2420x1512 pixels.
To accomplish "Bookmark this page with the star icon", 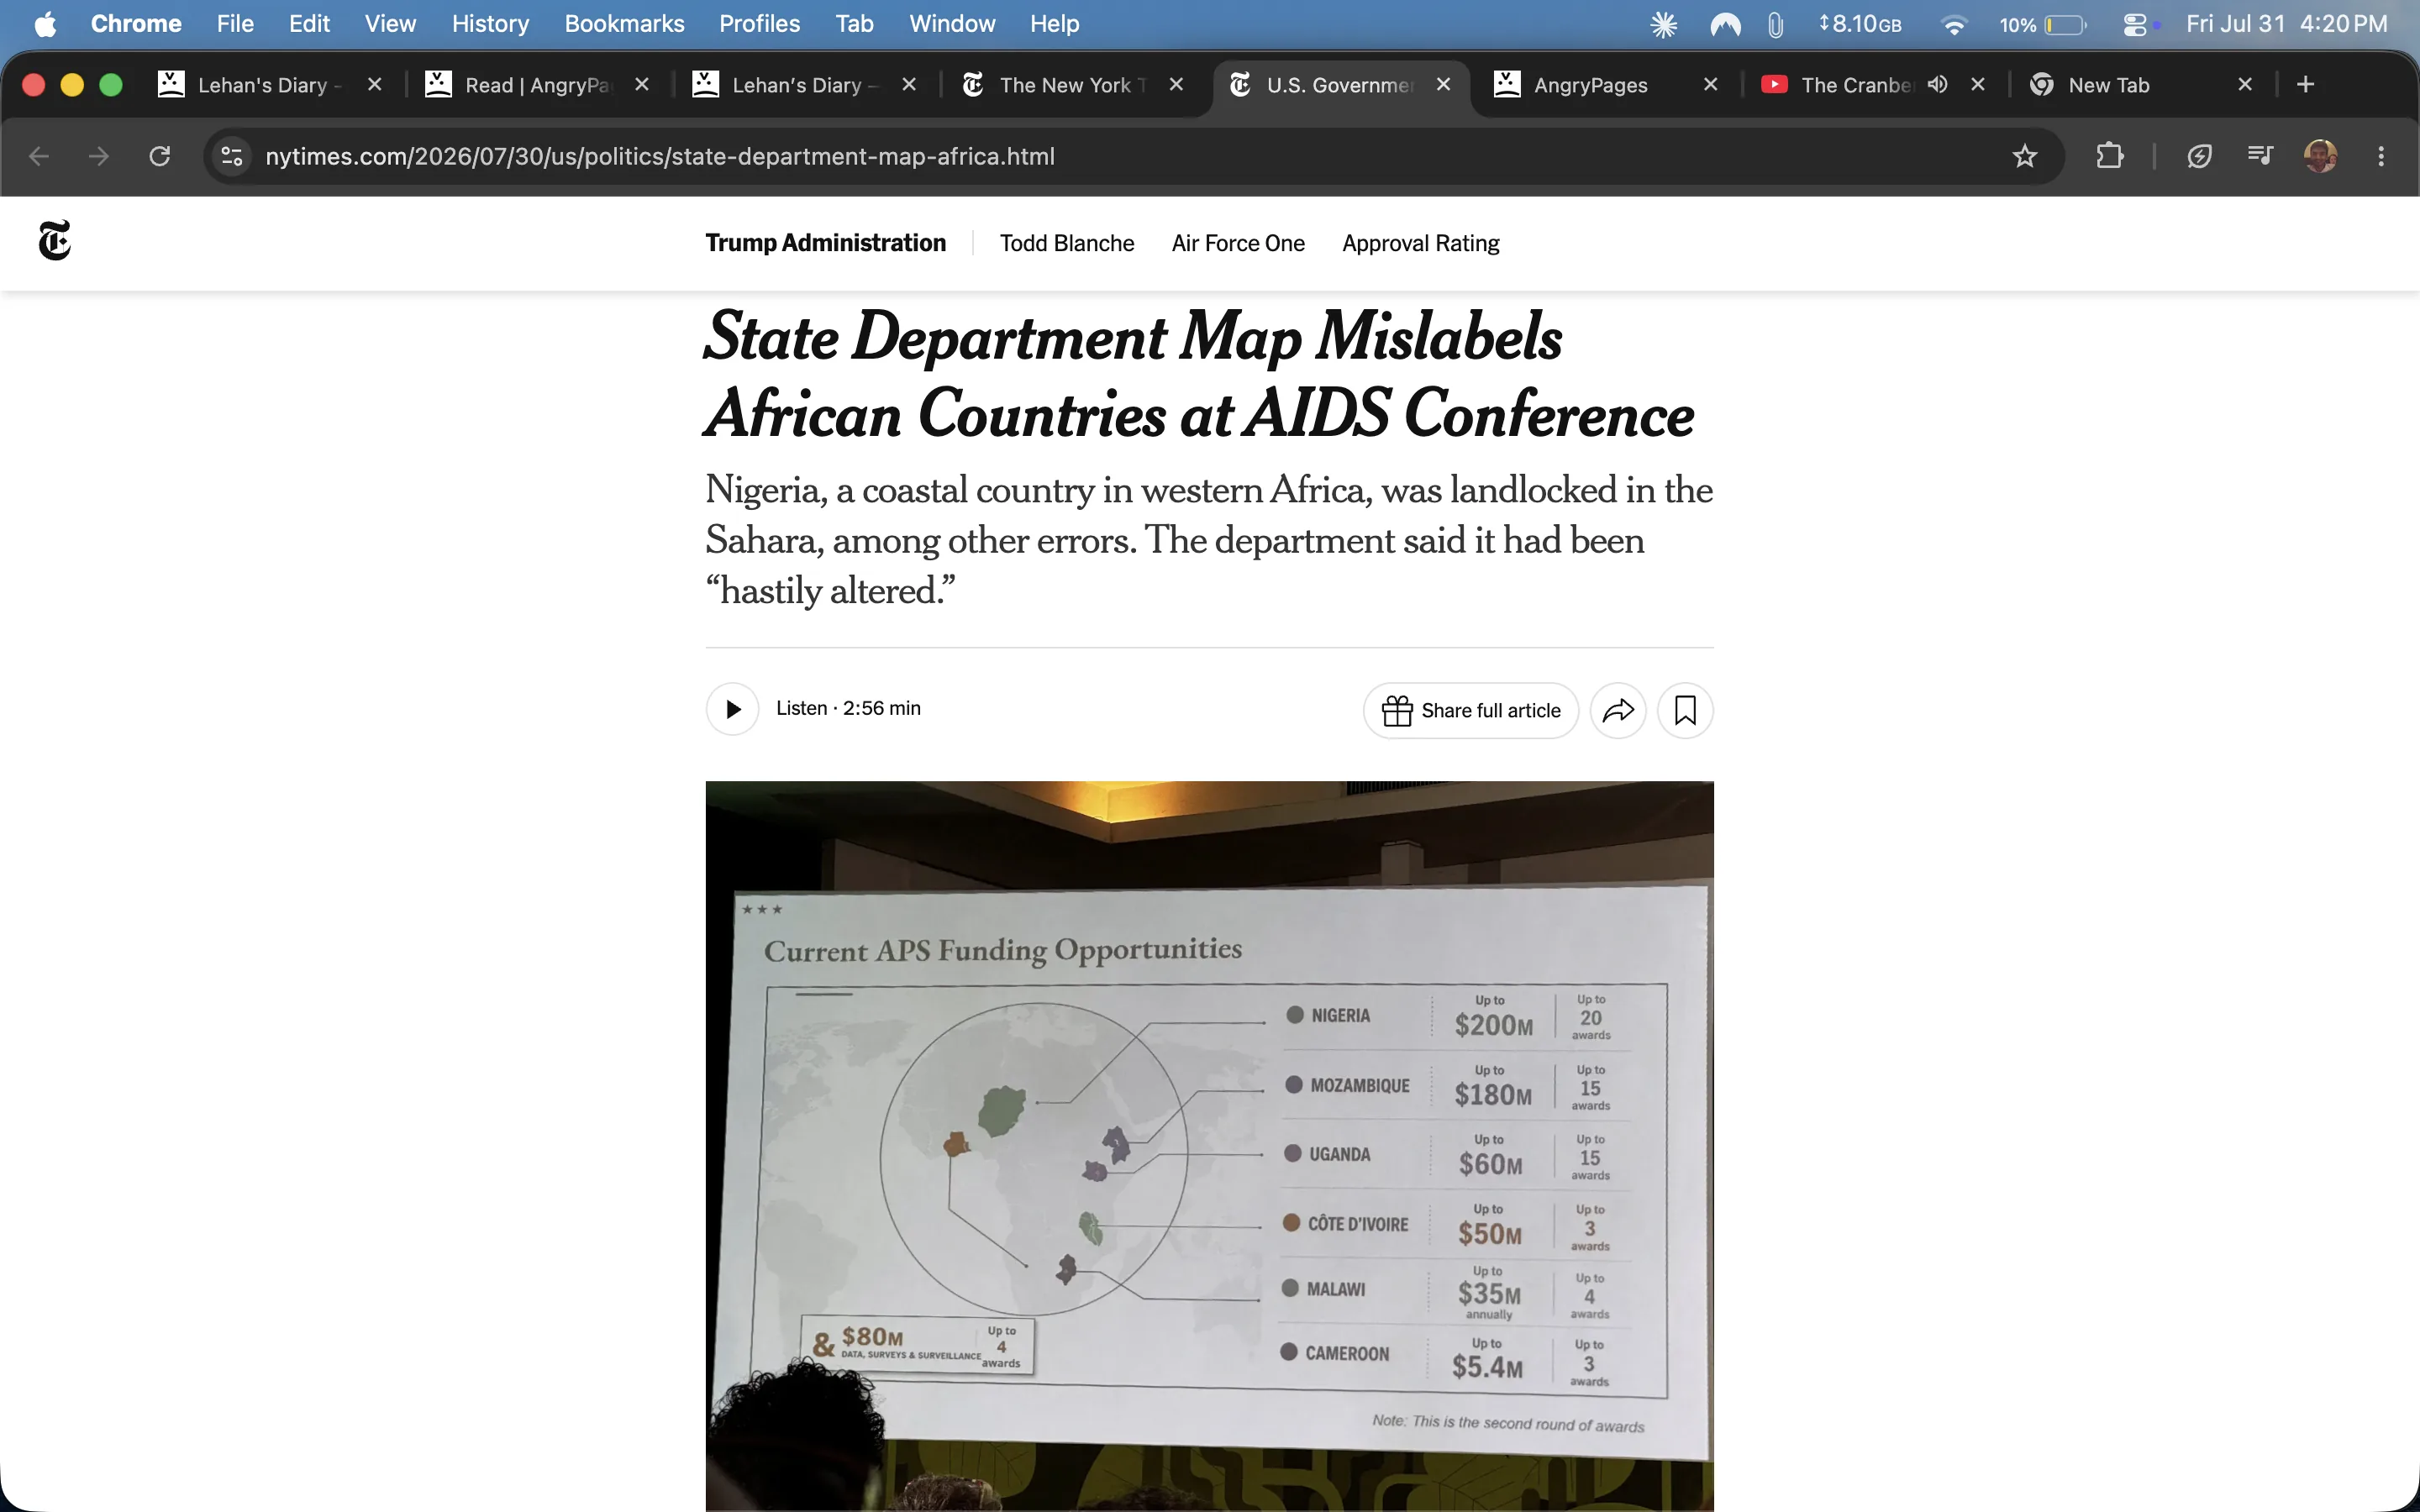I will click(x=2024, y=156).
